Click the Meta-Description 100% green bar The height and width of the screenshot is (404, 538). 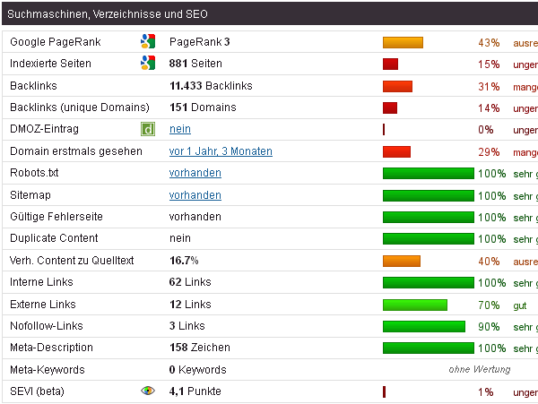click(x=429, y=348)
